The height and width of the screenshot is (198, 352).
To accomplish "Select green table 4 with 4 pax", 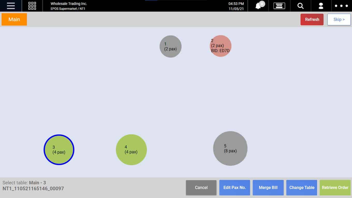I will (x=131, y=150).
